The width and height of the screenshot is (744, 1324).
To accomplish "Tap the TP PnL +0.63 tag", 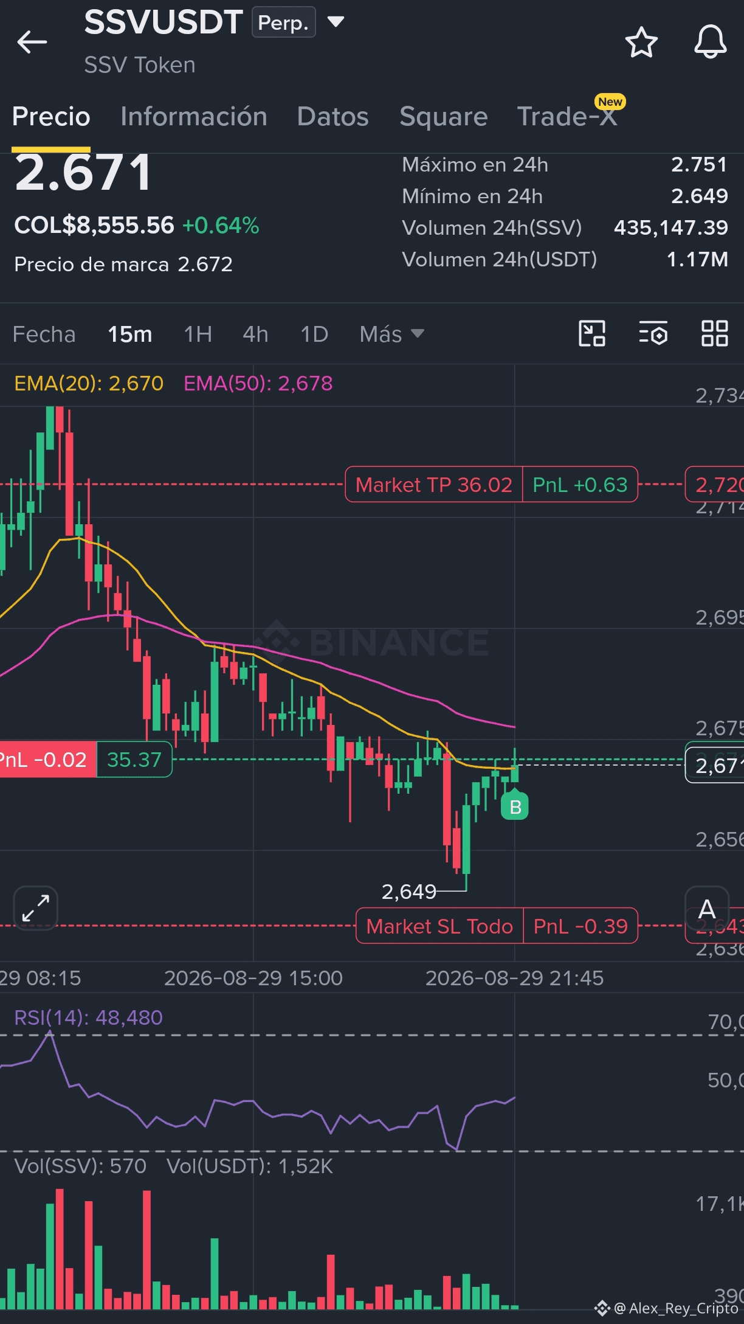I will point(580,485).
